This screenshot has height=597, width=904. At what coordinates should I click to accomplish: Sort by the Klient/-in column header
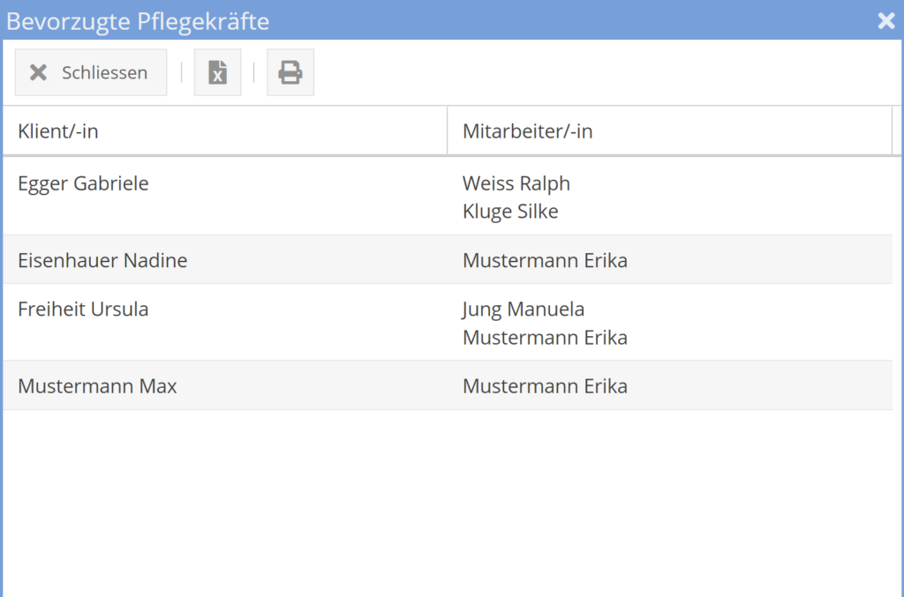[58, 131]
